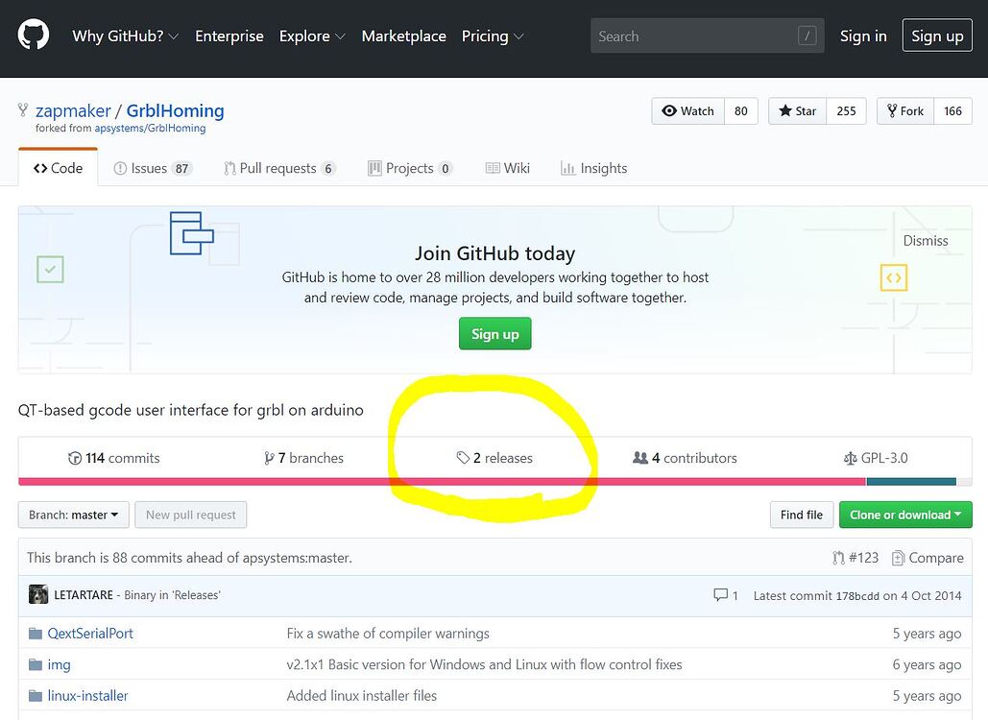Fork this repository
The image size is (988, 720).
point(904,111)
